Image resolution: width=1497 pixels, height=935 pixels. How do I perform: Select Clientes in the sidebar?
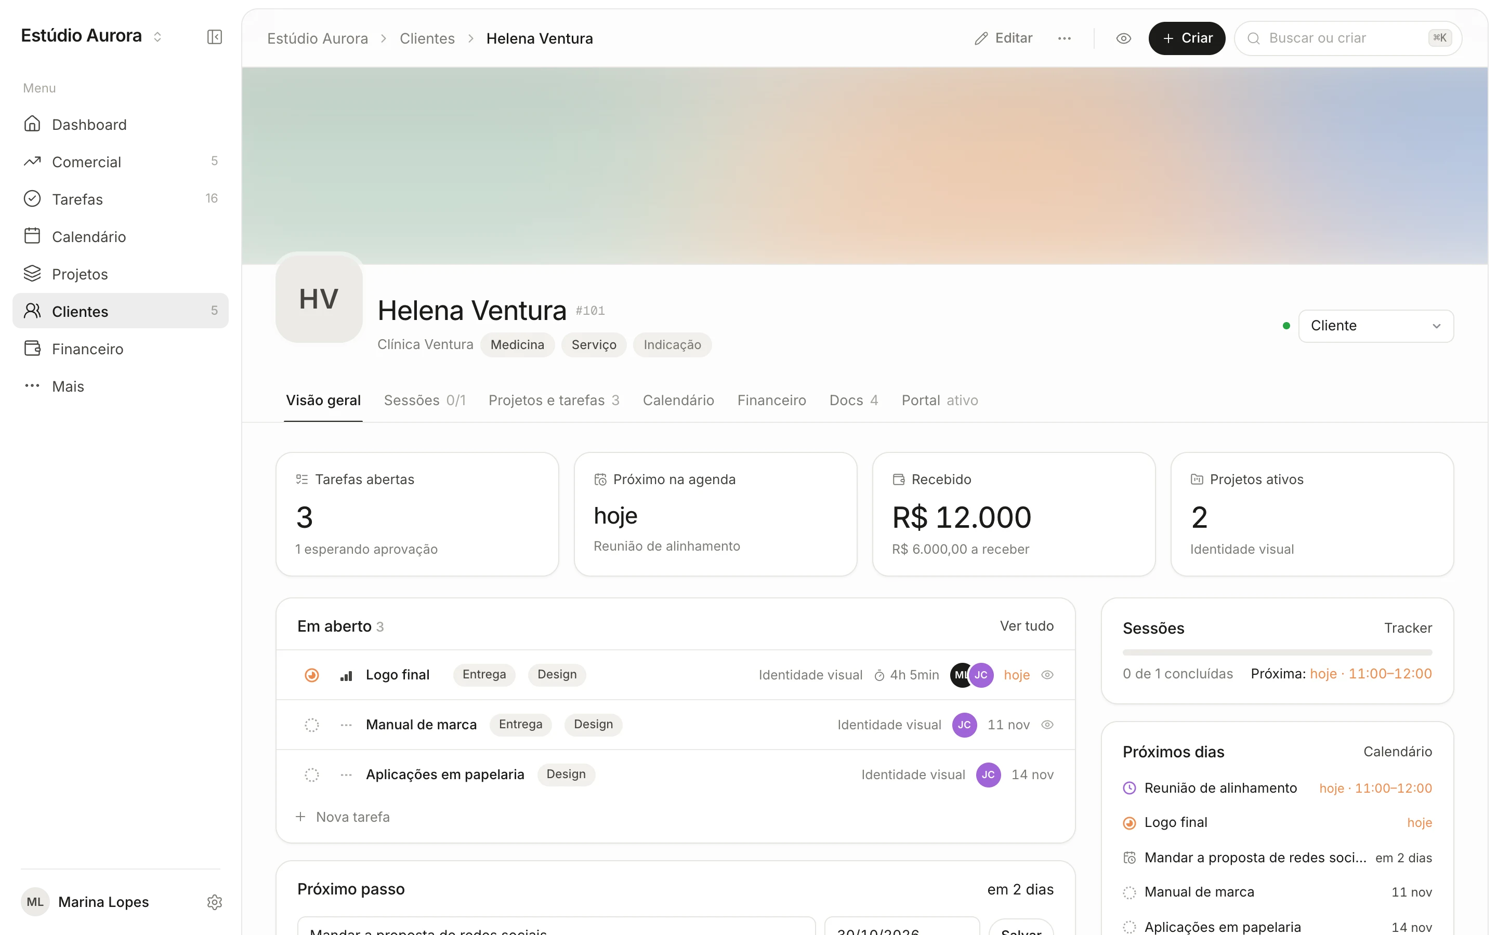click(x=120, y=311)
